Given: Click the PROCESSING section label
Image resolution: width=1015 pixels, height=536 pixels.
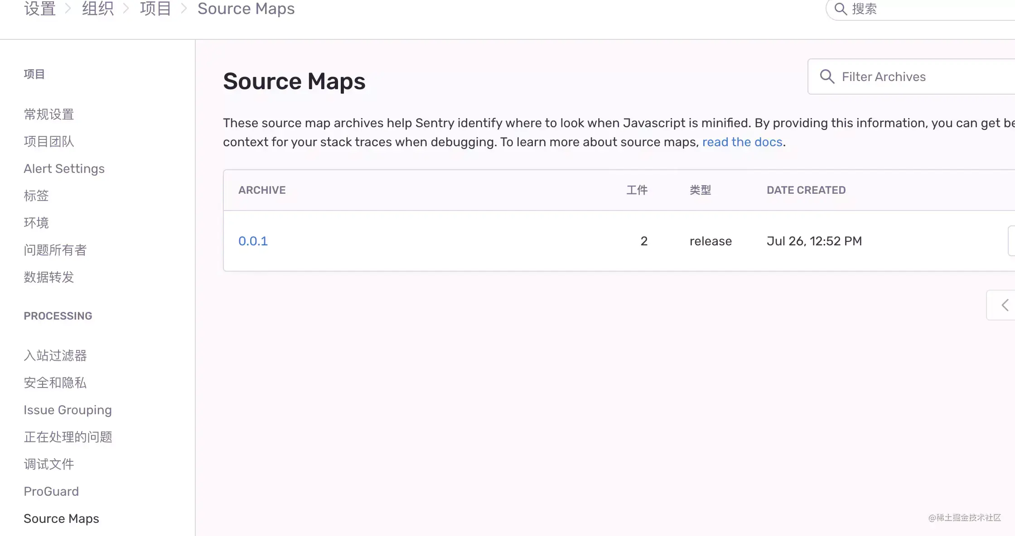Looking at the screenshot, I should [58, 316].
